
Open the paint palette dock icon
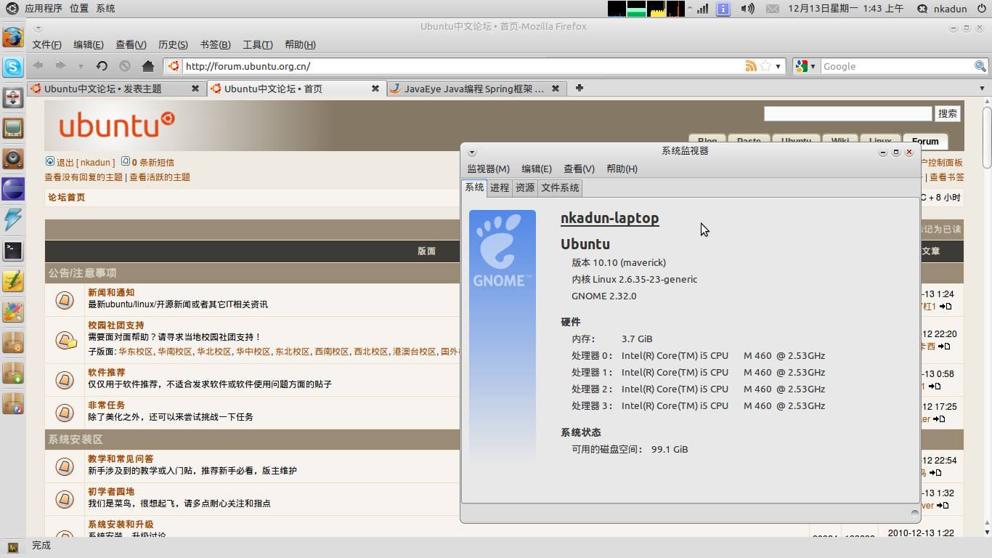[12, 312]
